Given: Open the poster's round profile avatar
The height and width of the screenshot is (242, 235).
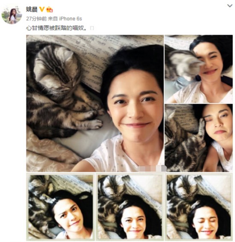Looking at the screenshot, I should tap(12, 15).
